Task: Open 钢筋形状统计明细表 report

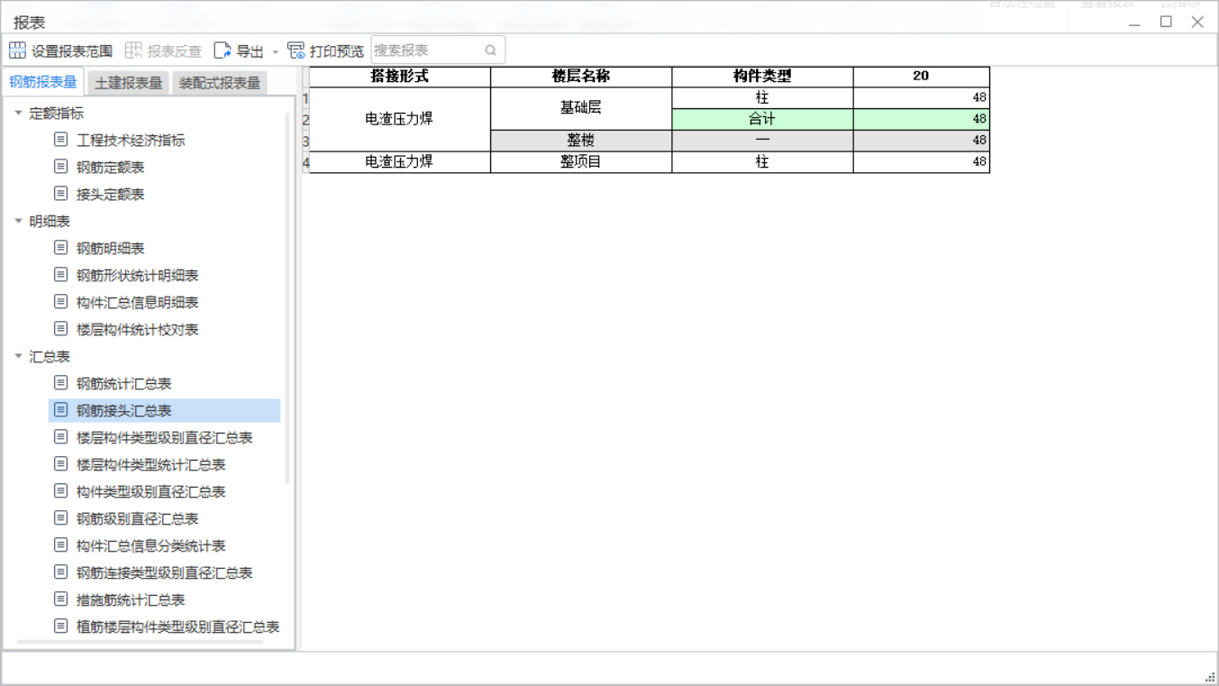Action: click(138, 276)
